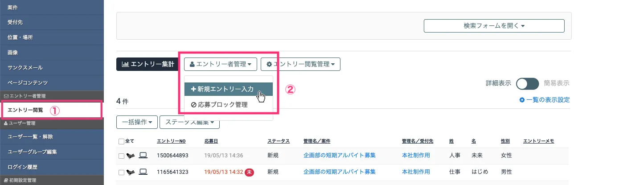Click the red 未 badge on second entry

[250, 172]
